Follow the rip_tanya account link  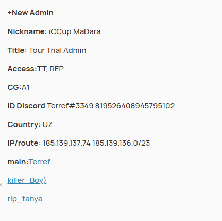pyautogui.click(x=25, y=199)
